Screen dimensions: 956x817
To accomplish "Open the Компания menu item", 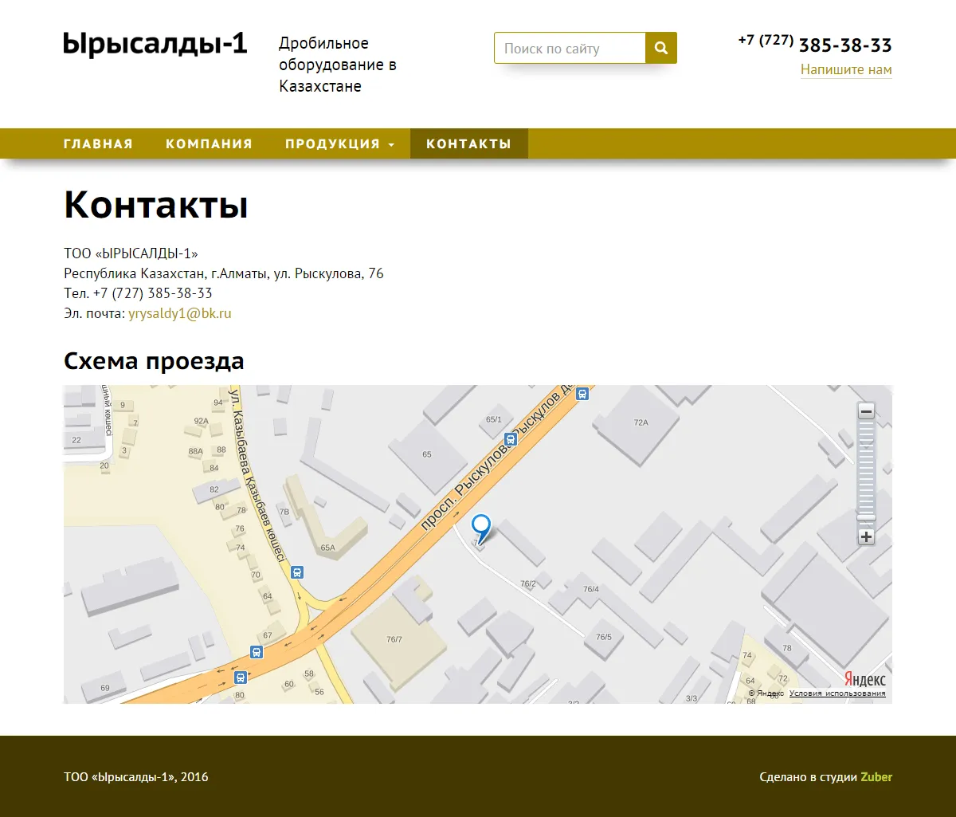I will pyautogui.click(x=209, y=143).
